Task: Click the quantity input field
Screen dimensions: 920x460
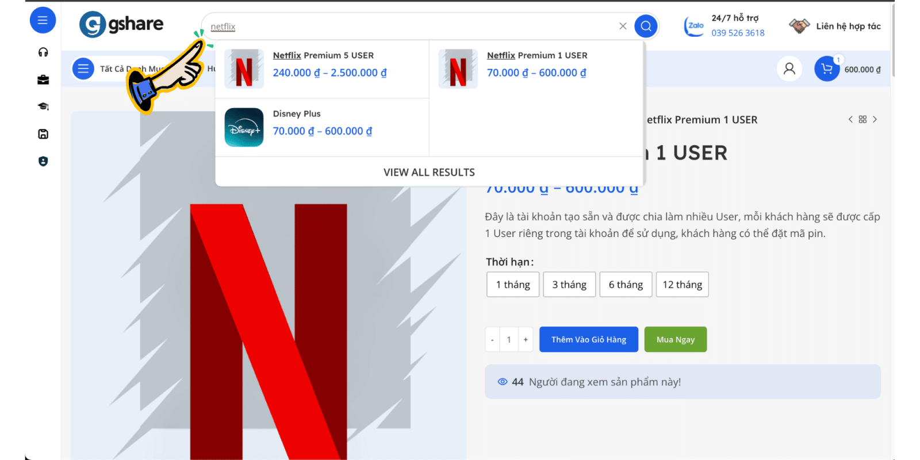Action: (x=509, y=340)
